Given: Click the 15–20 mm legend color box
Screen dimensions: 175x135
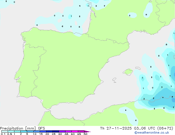Looking at the screenshot, I should click(x=43, y=131).
